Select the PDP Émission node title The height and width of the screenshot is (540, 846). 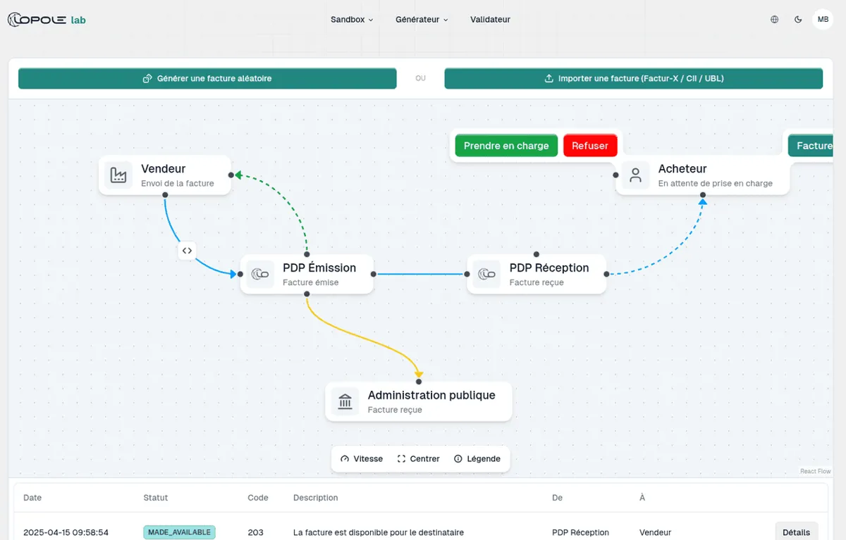point(319,268)
